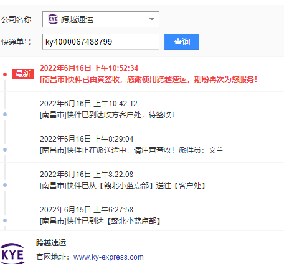
Task: Click the blue 查询 search button
Action: (x=182, y=42)
